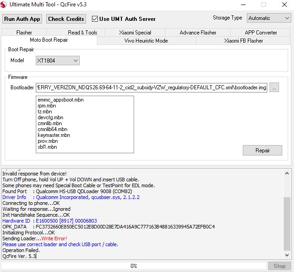Click the Driver Info log line
Viewport: 294px width, 272px height.
pos(71,197)
